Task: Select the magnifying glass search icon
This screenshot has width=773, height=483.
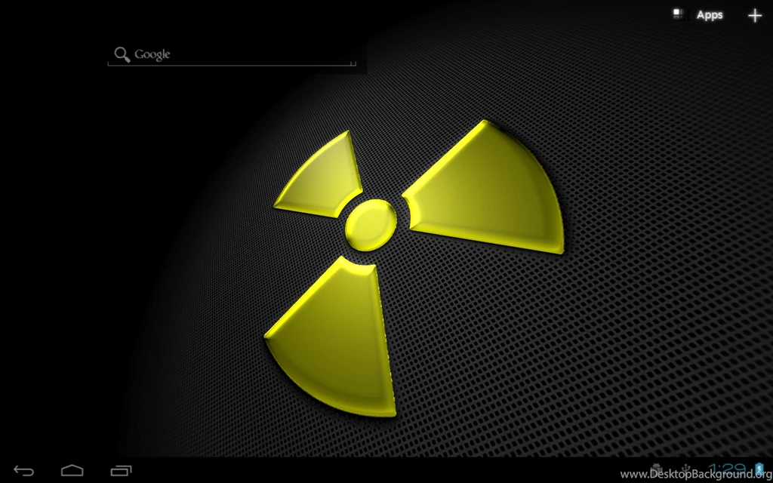Action: click(122, 54)
